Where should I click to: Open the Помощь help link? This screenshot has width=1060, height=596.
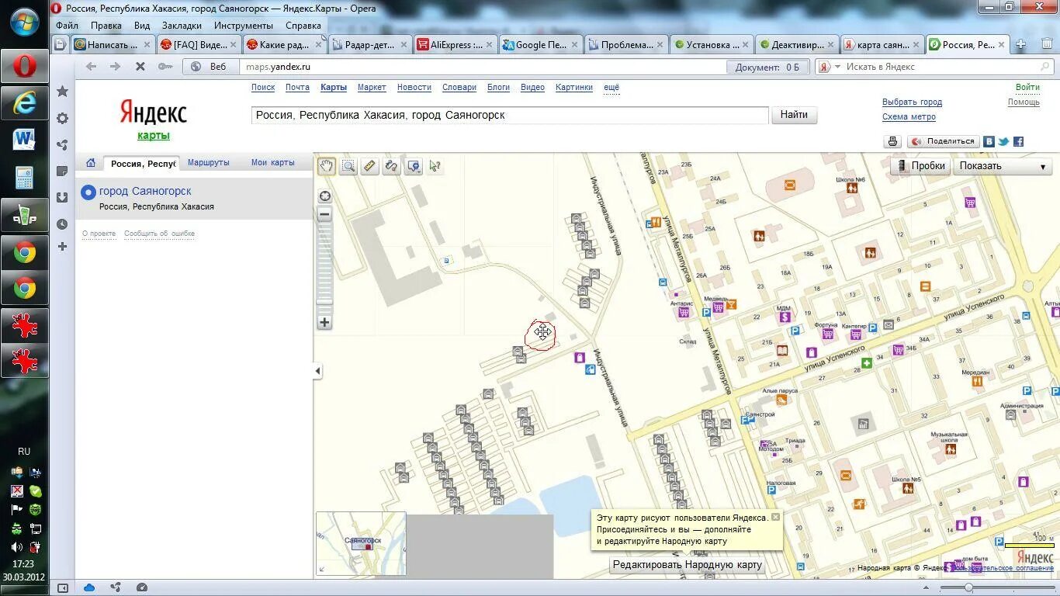pyautogui.click(x=1024, y=102)
